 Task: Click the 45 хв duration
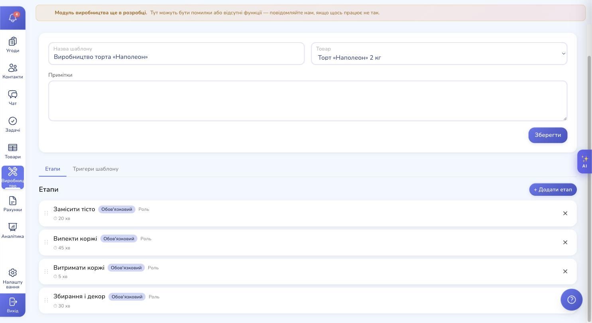click(62, 248)
